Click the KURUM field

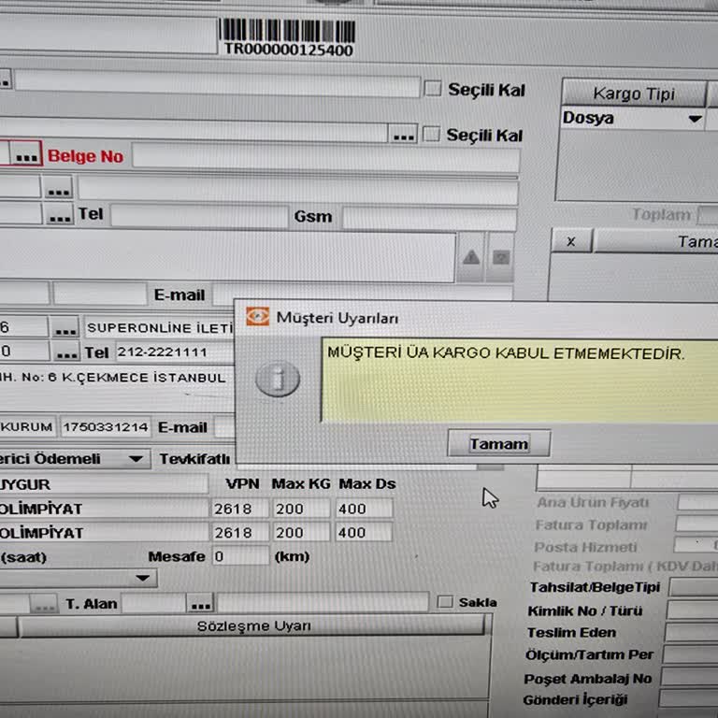pyautogui.click(x=27, y=426)
